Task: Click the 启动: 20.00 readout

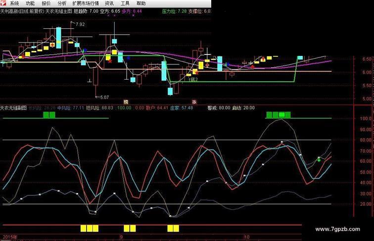Action: pos(243,108)
